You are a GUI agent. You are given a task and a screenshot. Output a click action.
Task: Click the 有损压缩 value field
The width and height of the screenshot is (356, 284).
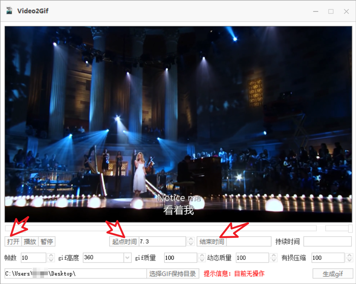328,258
